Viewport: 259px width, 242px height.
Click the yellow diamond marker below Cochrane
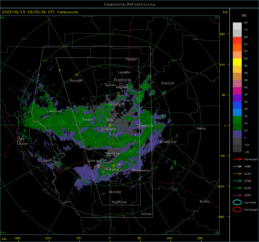point(98,166)
